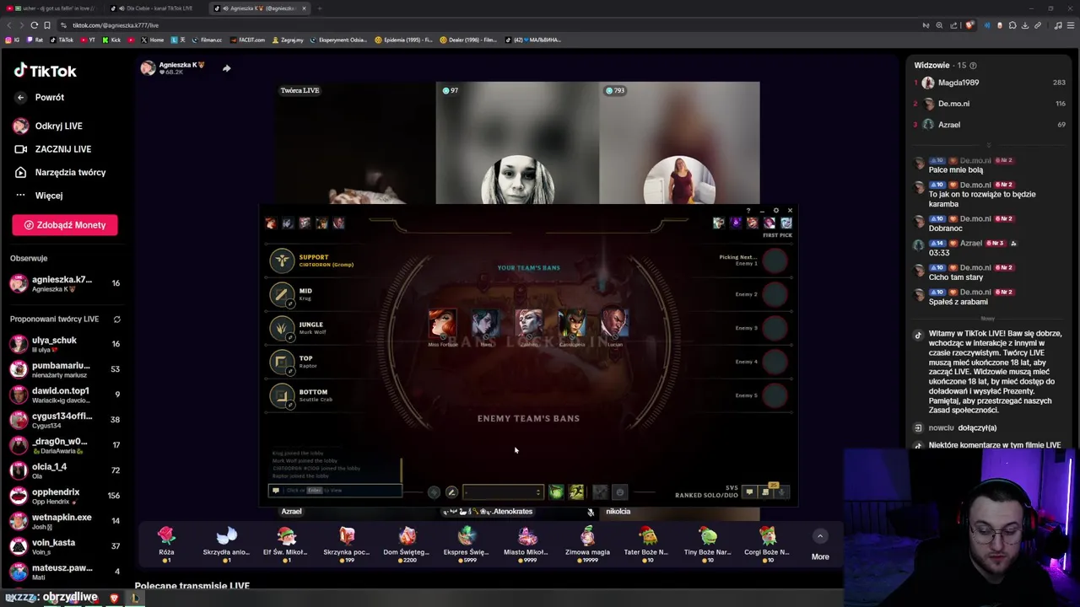Viewport: 1080px width, 607px height.
Task: Send the Miasto Mikoł... gift
Action: pos(526,543)
